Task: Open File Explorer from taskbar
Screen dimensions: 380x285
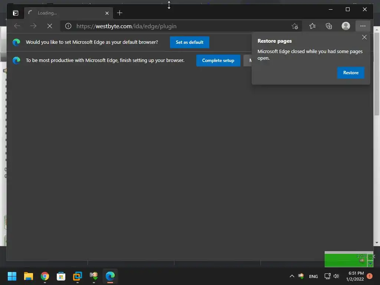Action: (x=28, y=276)
